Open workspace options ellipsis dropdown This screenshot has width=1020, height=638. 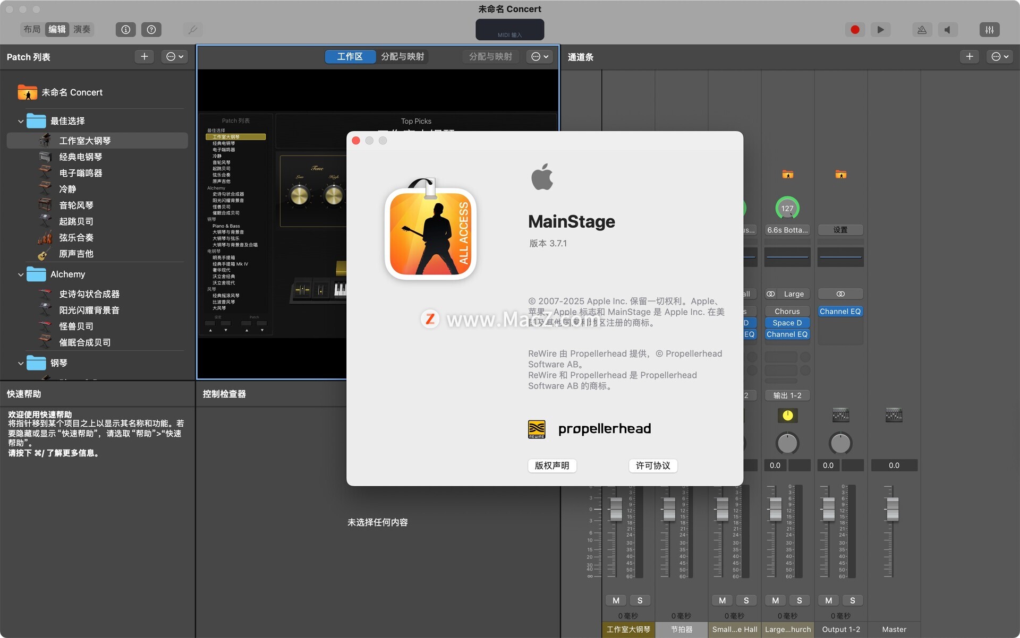540,57
